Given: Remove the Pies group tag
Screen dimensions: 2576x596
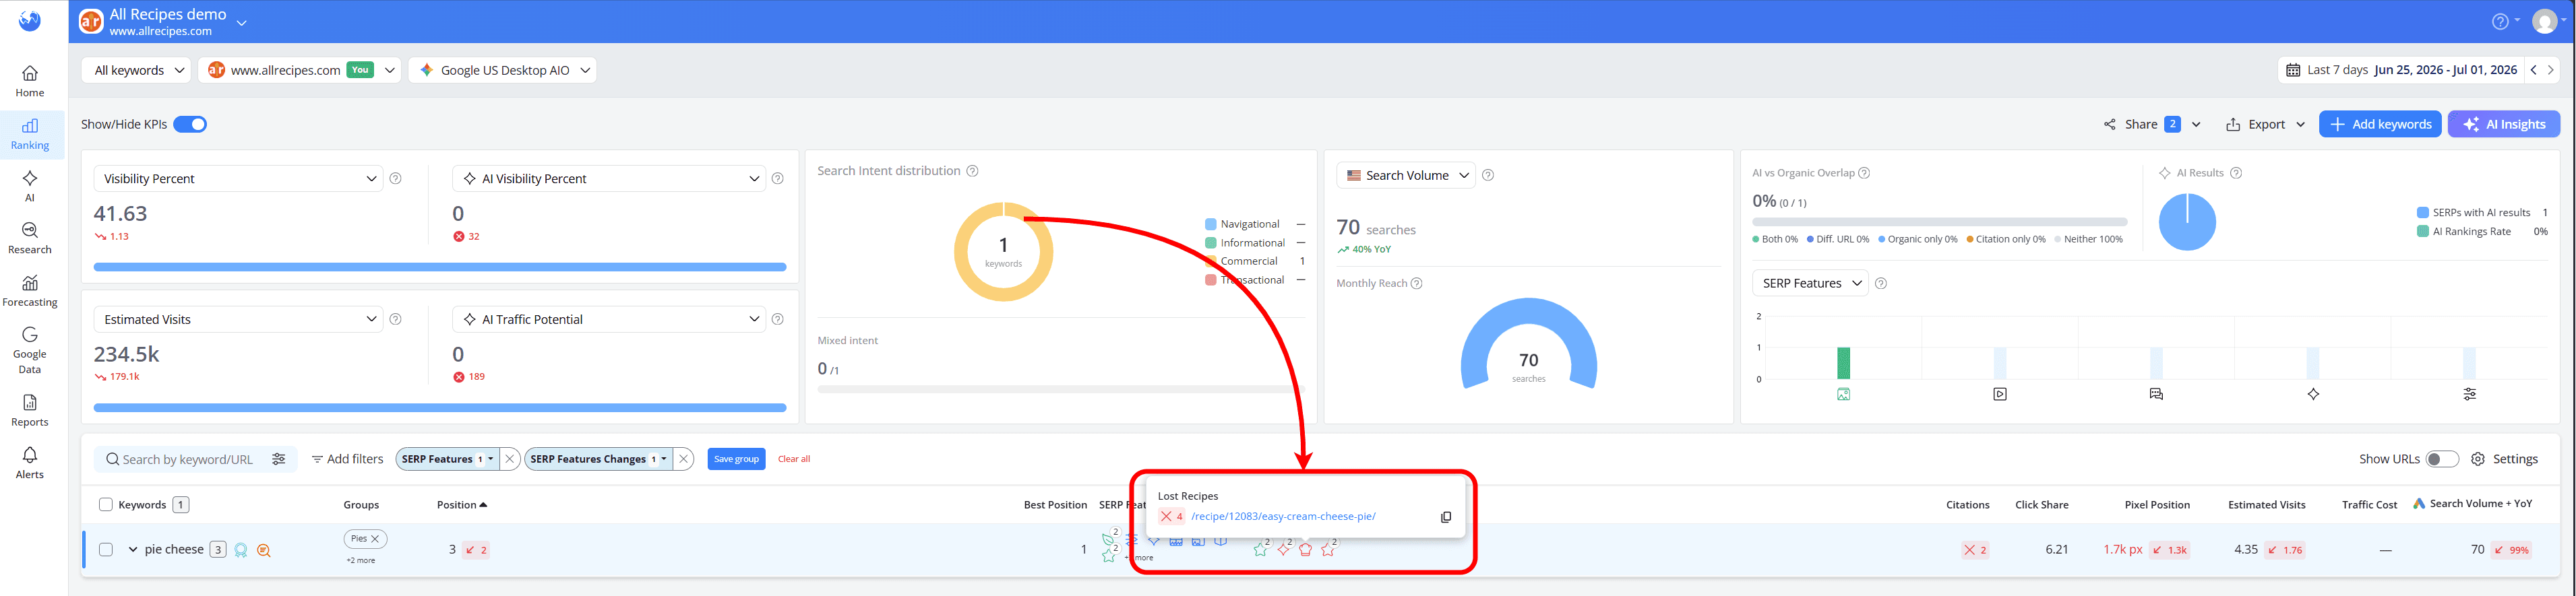Looking at the screenshot, I should pyautogui.click(x=375, y=539).
